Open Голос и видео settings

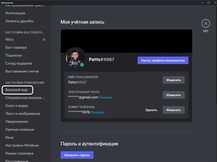click(x=16, y=106)
